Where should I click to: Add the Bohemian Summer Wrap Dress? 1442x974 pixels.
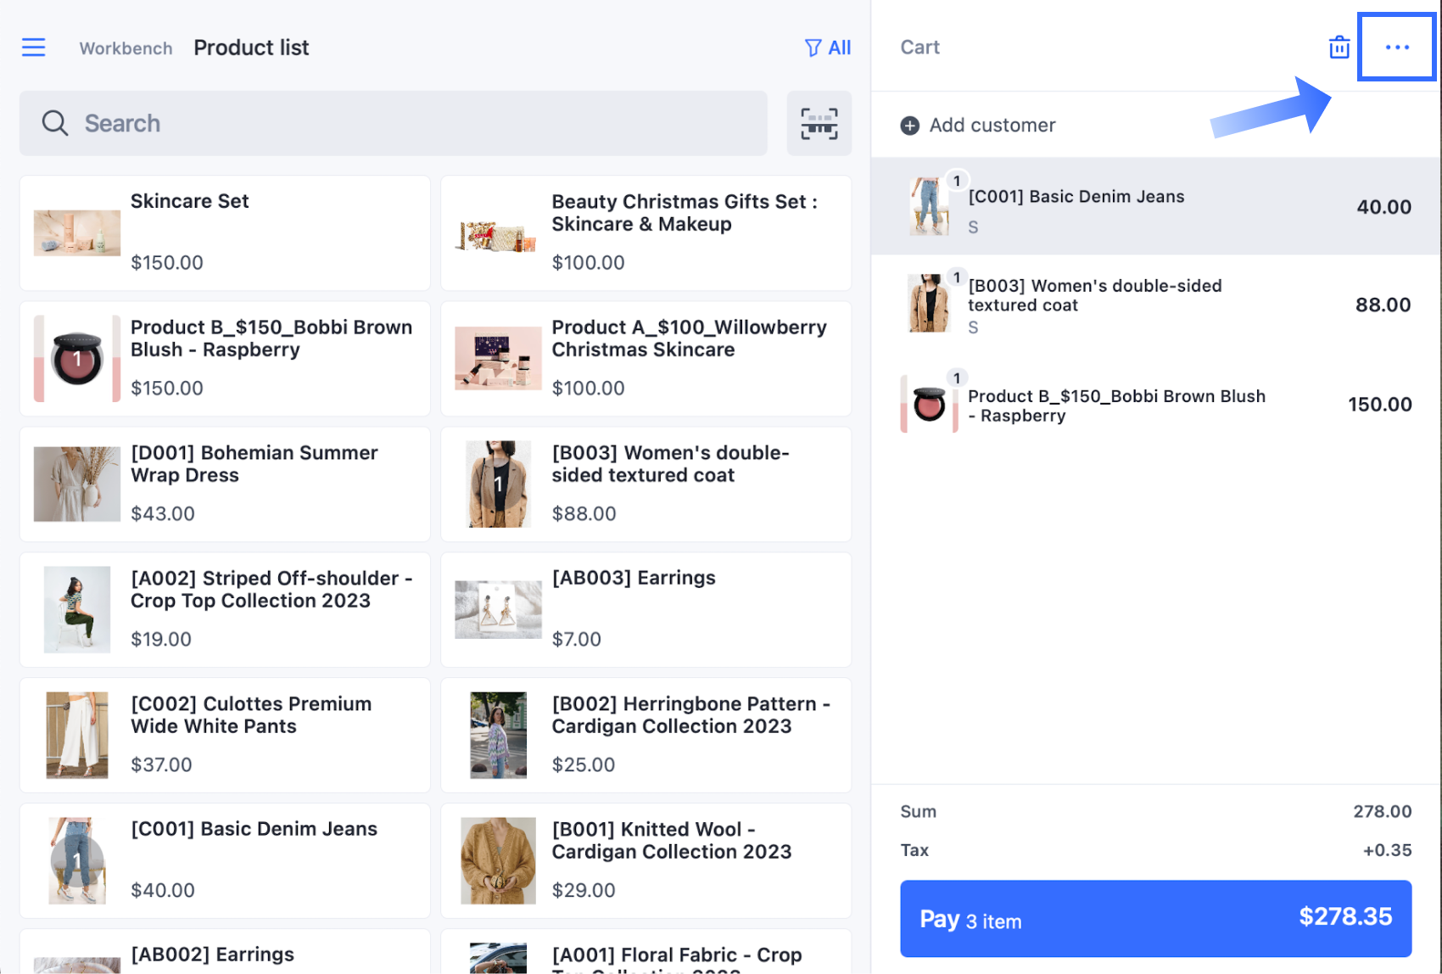point(225,484)
